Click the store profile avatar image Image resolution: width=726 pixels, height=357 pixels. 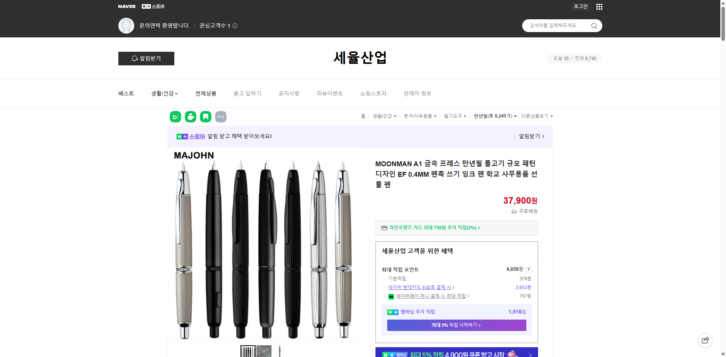point(126,25)
